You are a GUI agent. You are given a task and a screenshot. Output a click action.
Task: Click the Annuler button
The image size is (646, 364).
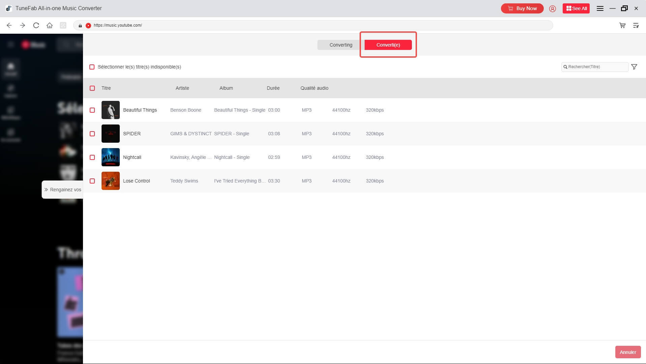(x=628, y=352)
